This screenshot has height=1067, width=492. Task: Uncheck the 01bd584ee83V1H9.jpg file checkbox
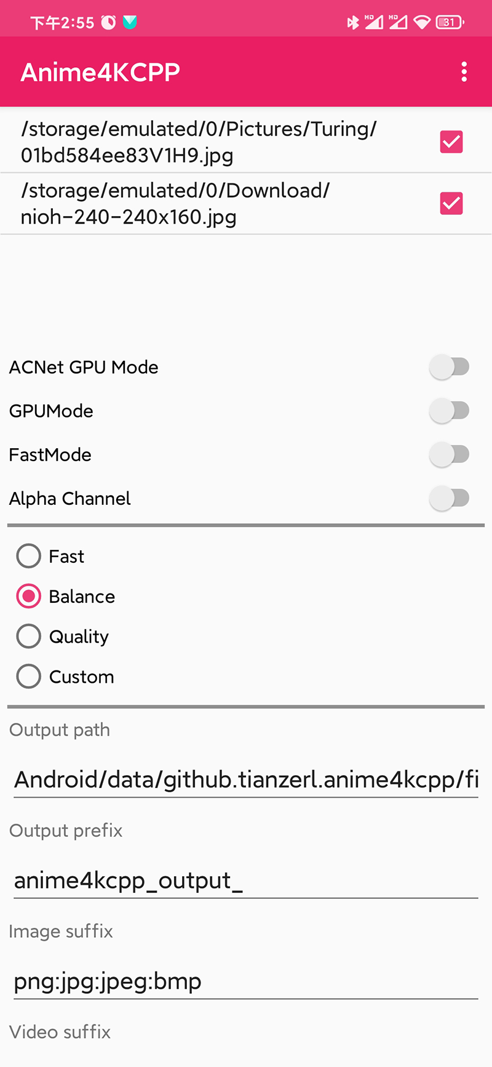451,142
